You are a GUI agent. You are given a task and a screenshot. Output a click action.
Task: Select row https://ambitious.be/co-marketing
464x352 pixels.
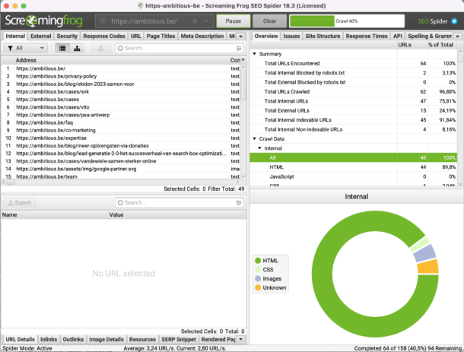(x=122, y=130)
